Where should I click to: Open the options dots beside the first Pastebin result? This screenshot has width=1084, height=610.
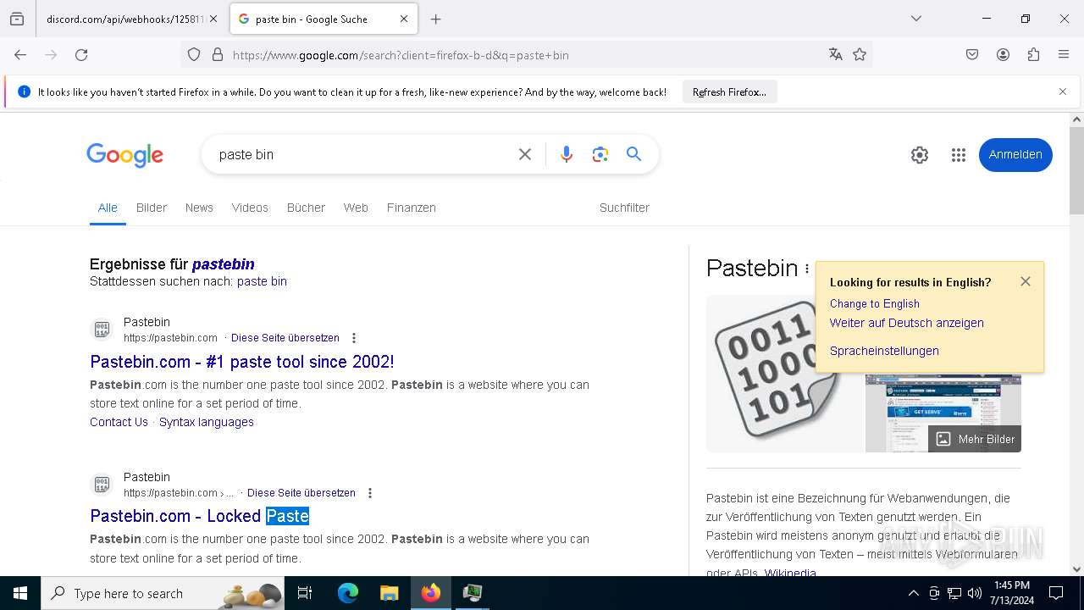tap(354, 338)
